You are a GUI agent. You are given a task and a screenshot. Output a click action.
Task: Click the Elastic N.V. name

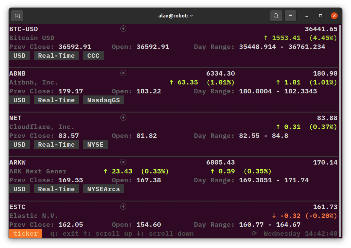[34, 216]
